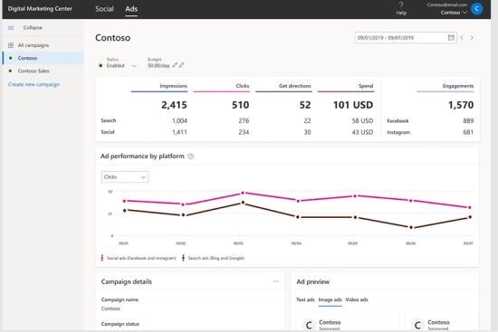Select the Text ads tab
498x332 pixels.
pyautogui.click(x=305, y=299)
